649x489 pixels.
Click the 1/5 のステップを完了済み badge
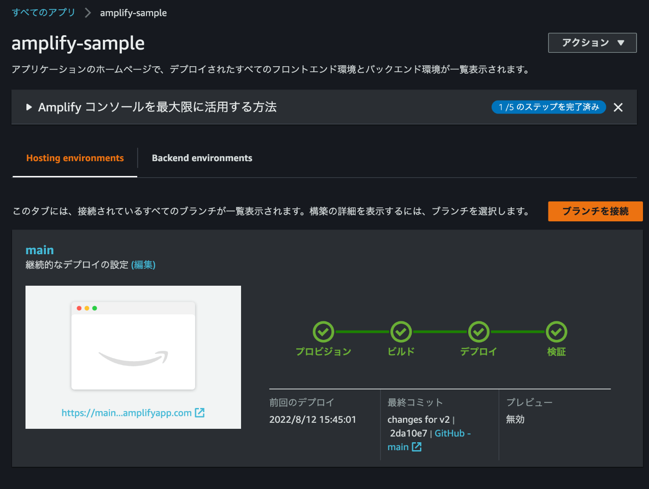[549, 107]
